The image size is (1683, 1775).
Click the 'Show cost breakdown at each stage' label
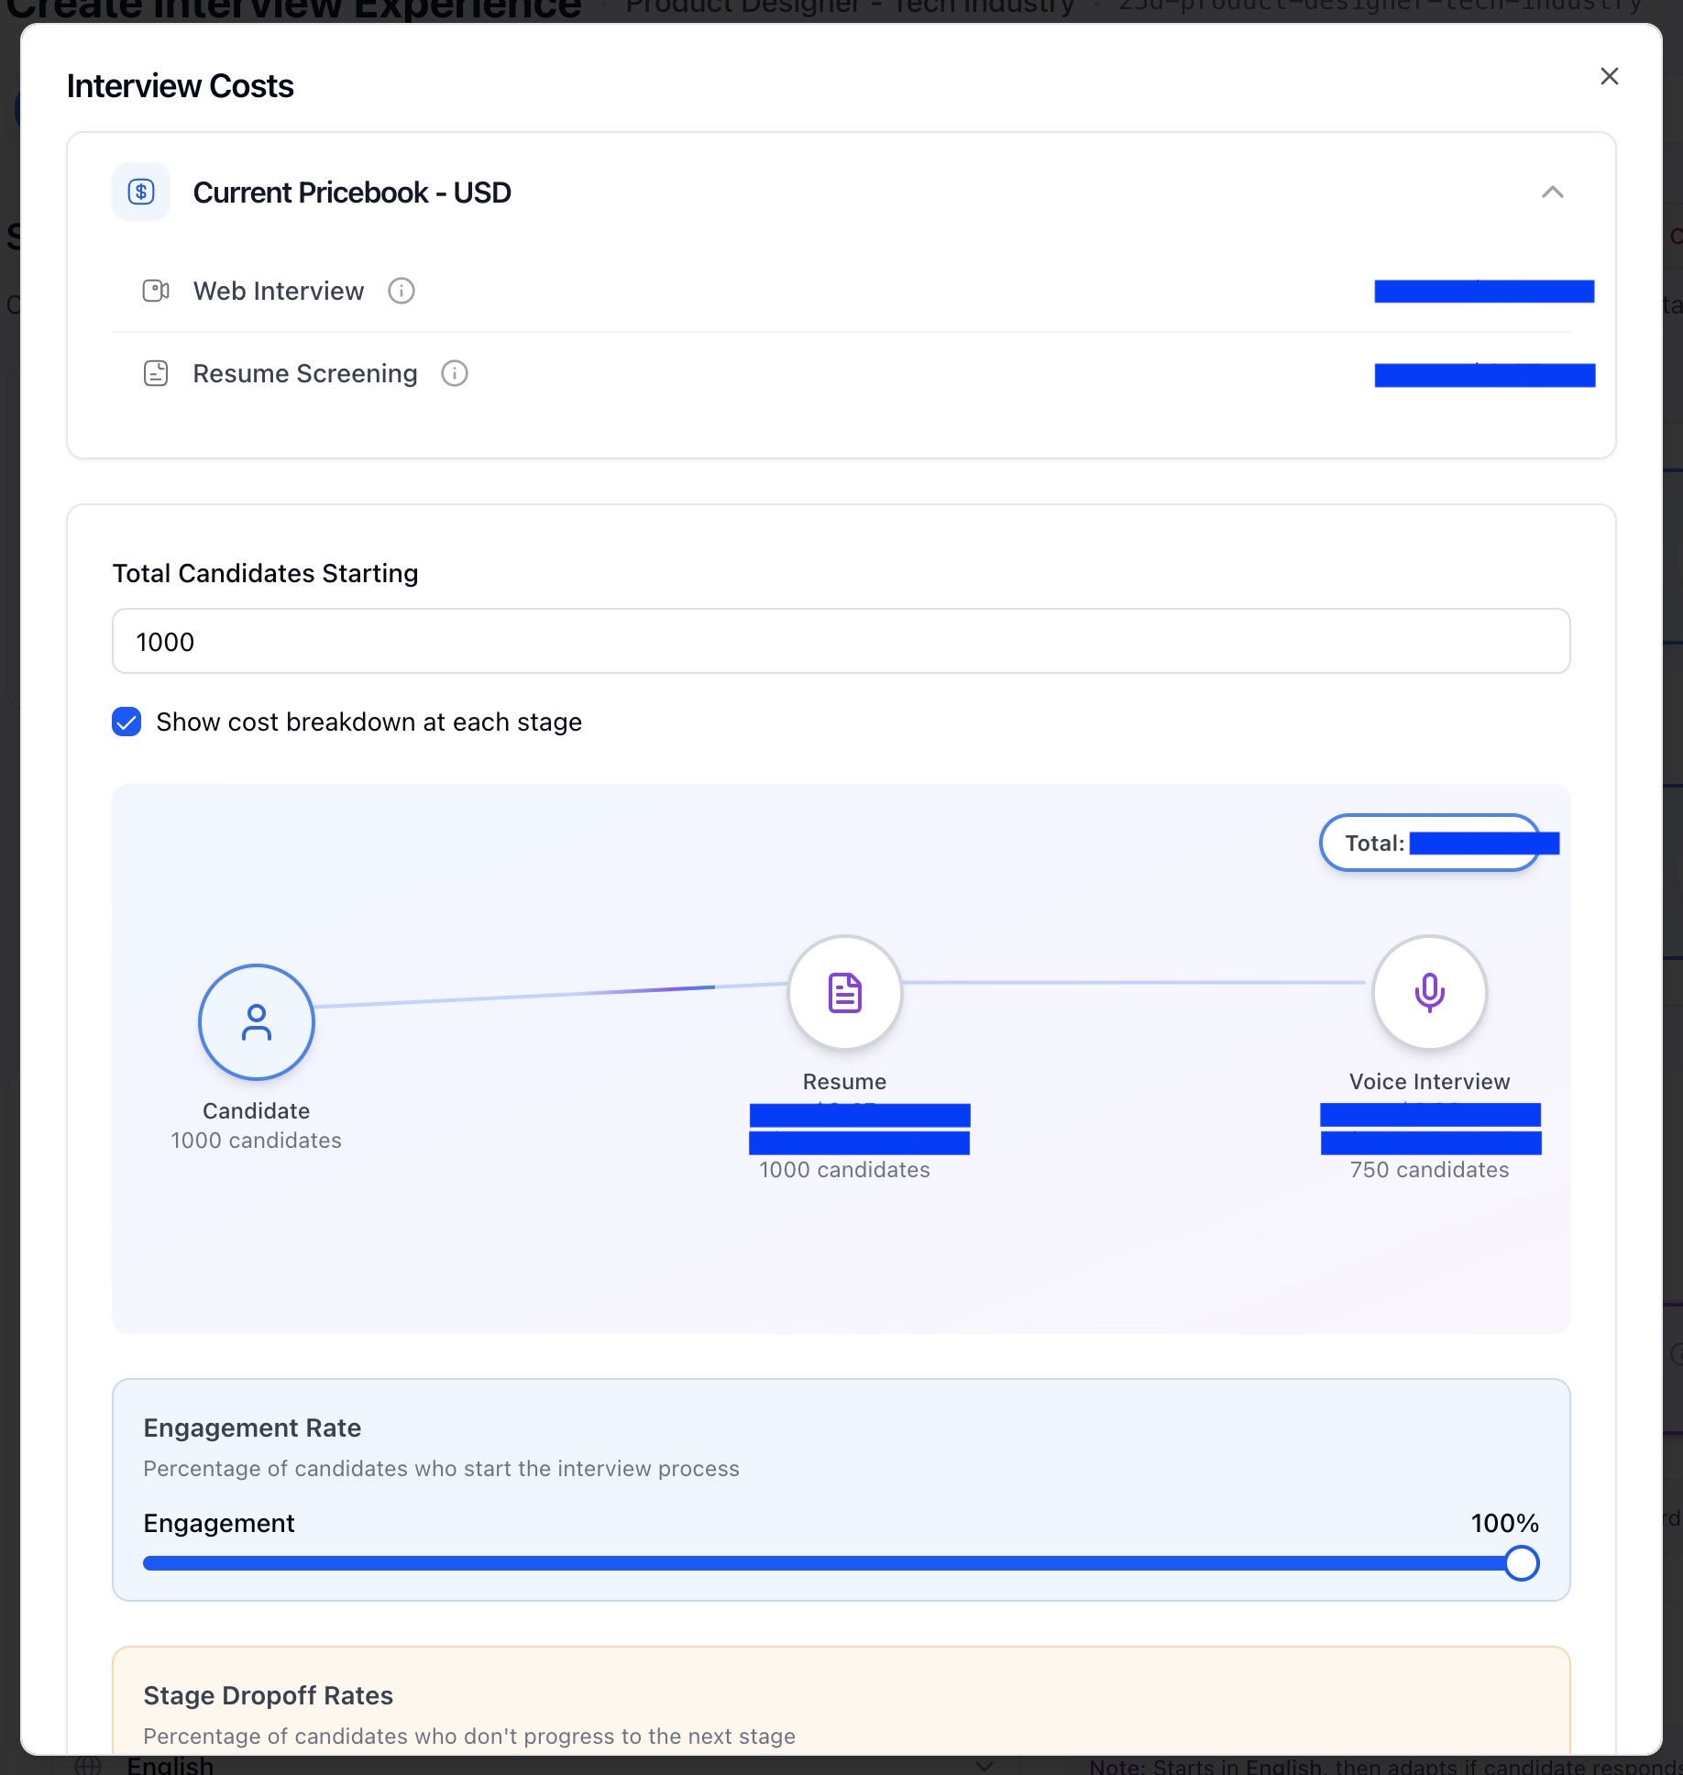[x=368, y=722]
